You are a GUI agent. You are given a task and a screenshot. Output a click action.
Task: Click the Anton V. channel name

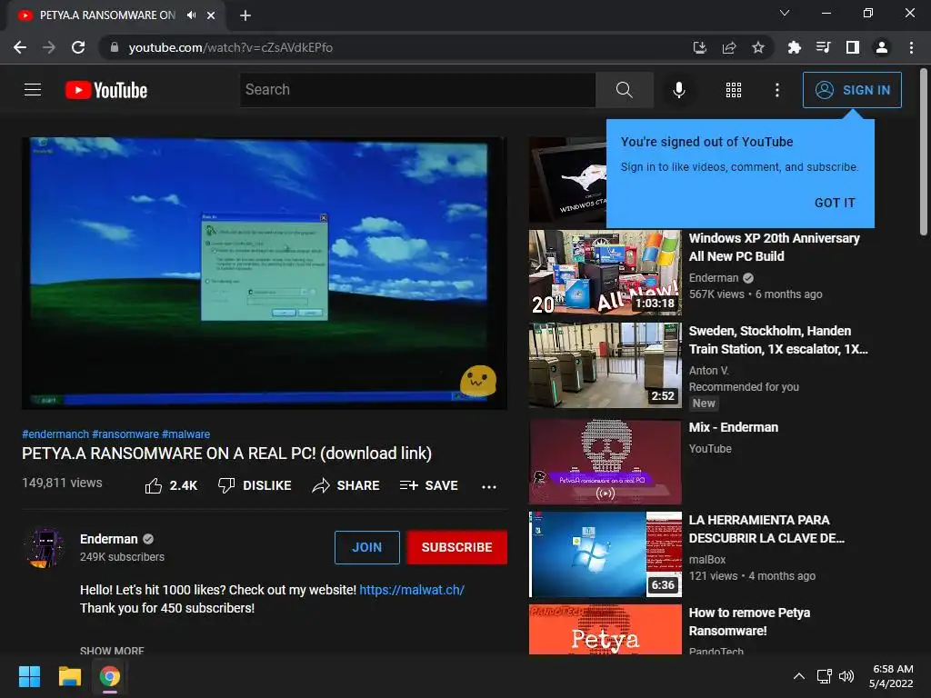708,371
